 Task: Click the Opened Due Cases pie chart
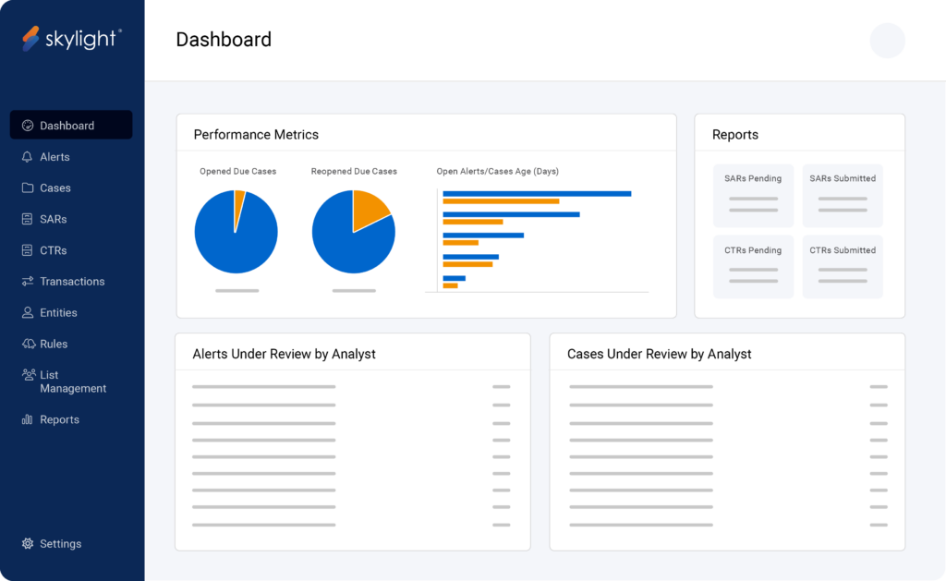(235, 233)
